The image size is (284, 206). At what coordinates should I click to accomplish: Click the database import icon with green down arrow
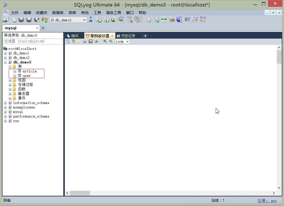99,20
